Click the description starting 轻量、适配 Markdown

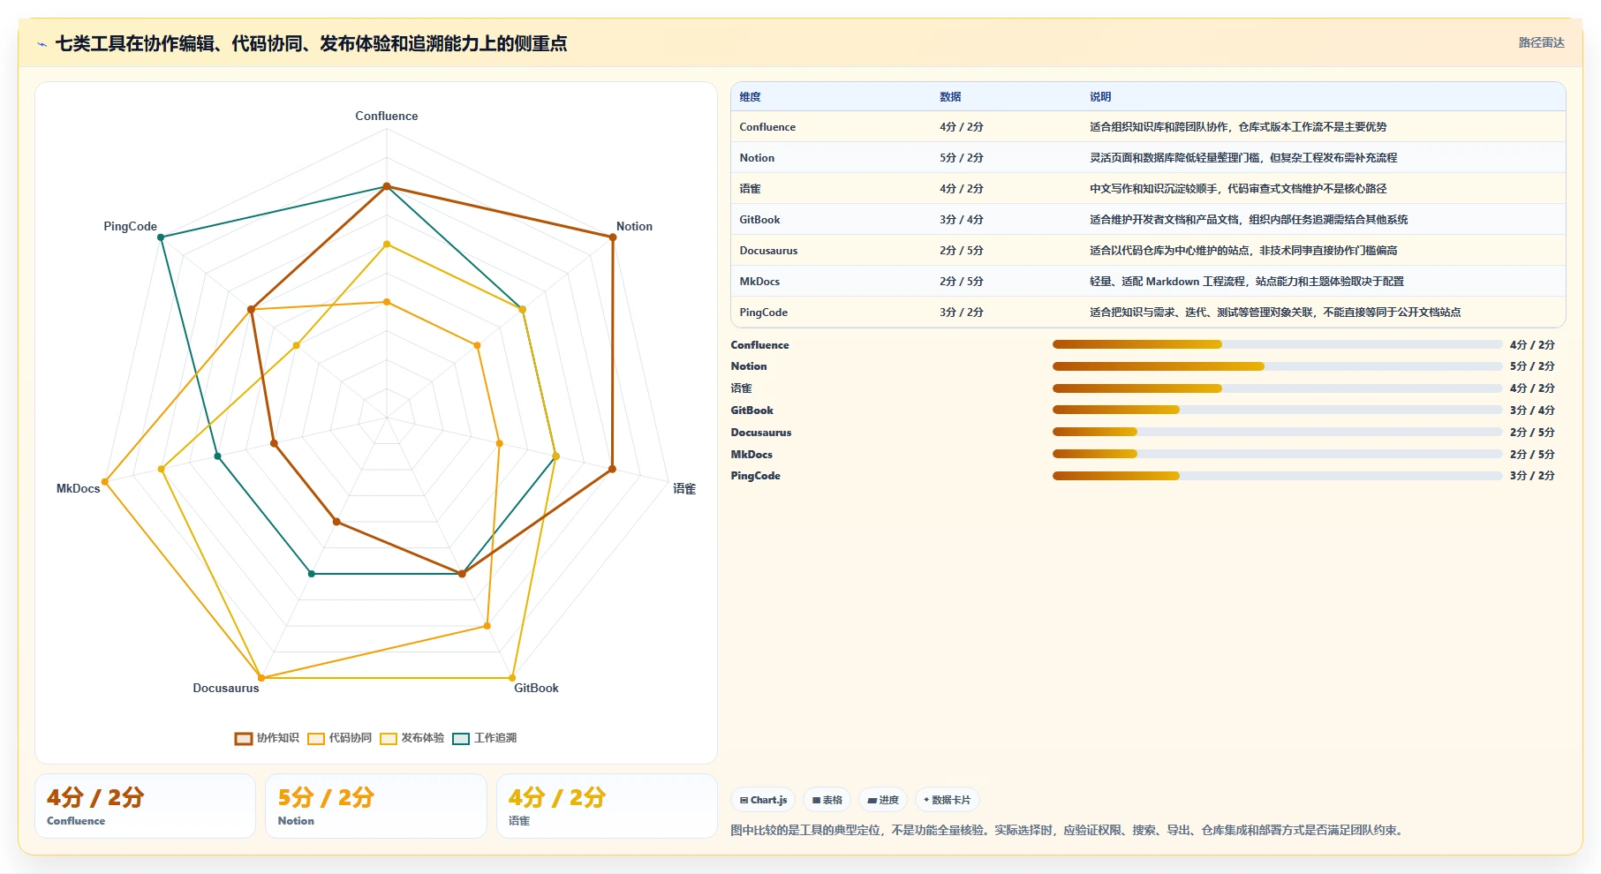[1247, 282]
